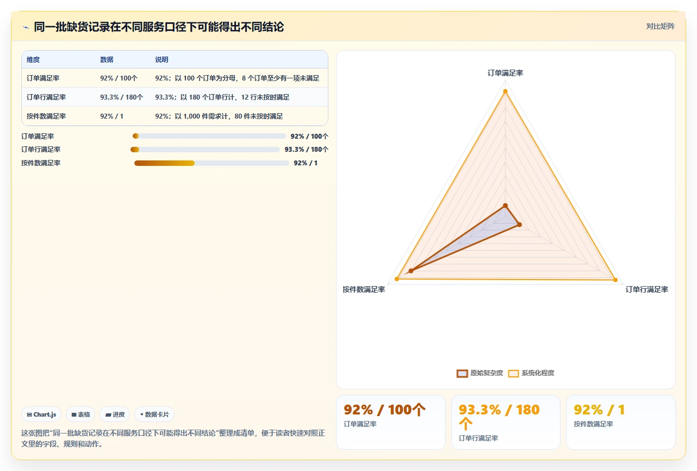Select the Chart.js tag chip
The width and height of the screenshot is (697, 471).
pyautogui.click(x=42, y=414)
